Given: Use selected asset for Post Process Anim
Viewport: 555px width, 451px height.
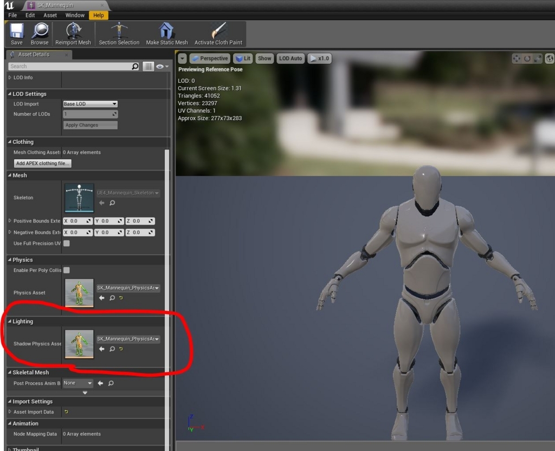Looking at the screenshot, I should tap(100, 383).
